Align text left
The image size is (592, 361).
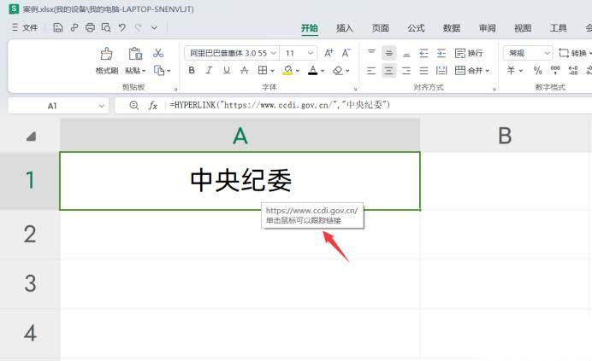(x=371, y=71)
